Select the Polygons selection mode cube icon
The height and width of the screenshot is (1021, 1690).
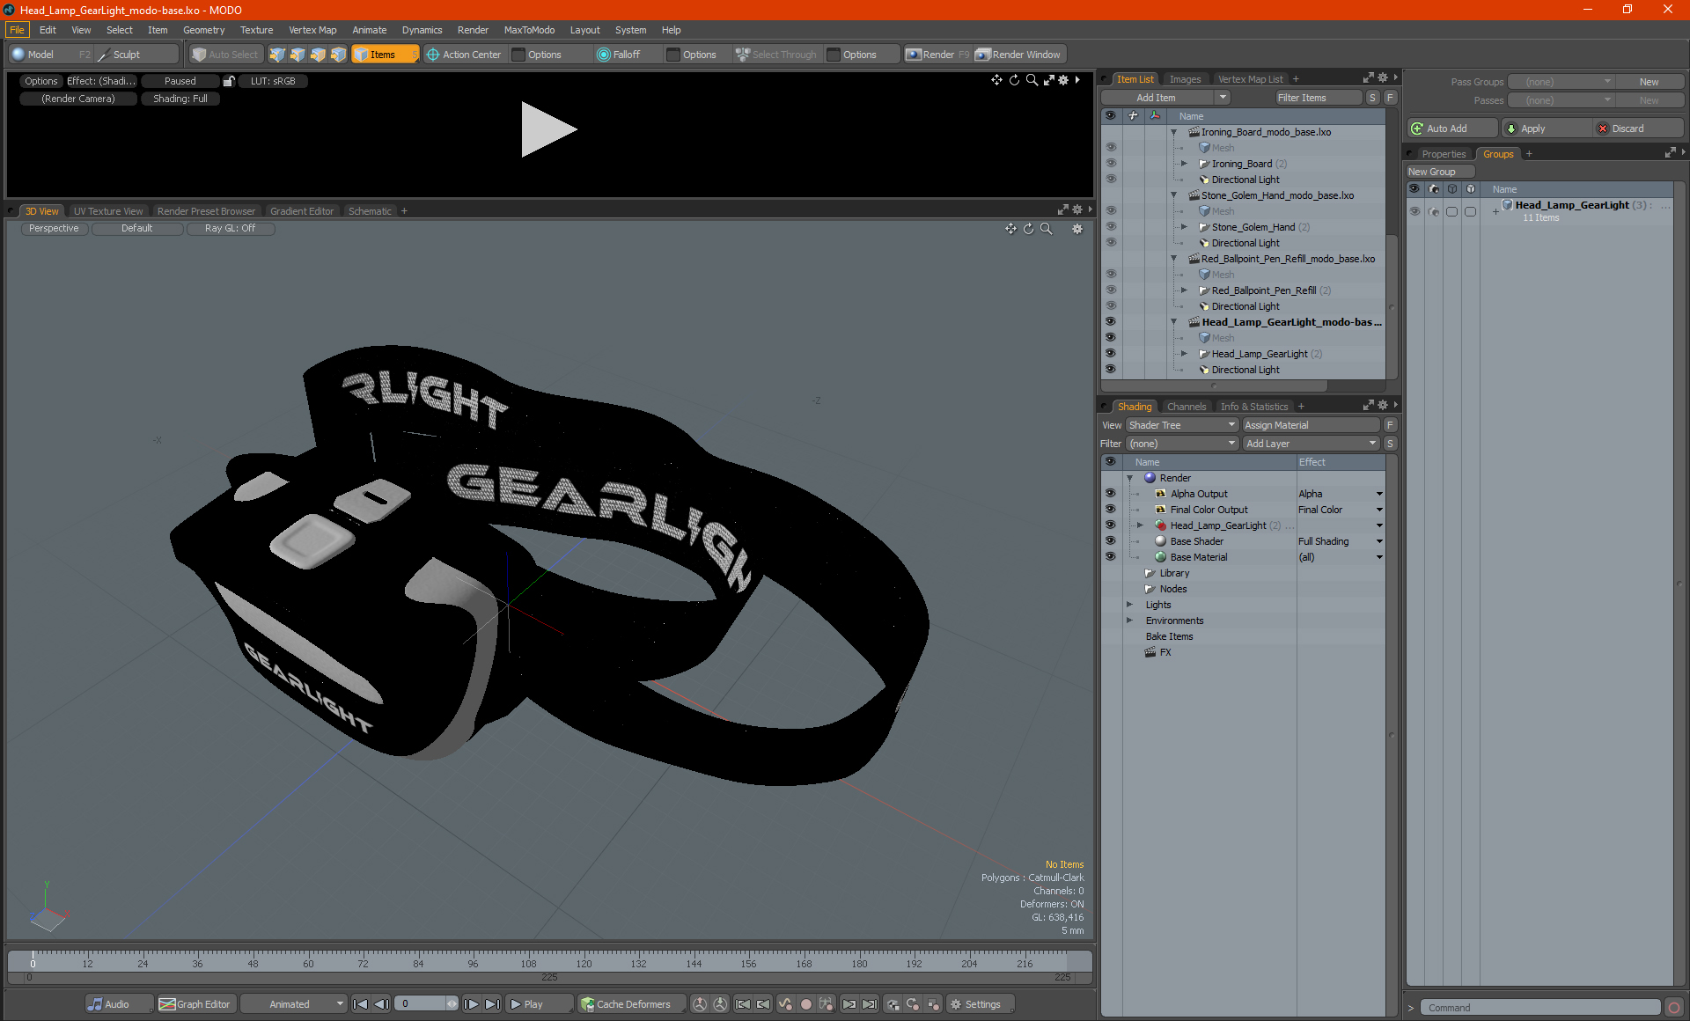(318, 55)
